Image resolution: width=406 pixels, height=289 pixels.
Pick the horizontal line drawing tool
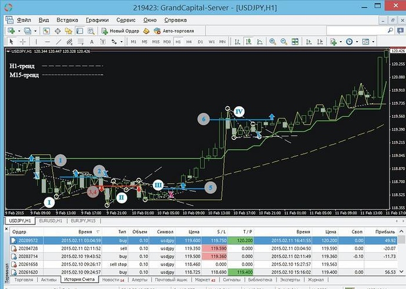48,42
